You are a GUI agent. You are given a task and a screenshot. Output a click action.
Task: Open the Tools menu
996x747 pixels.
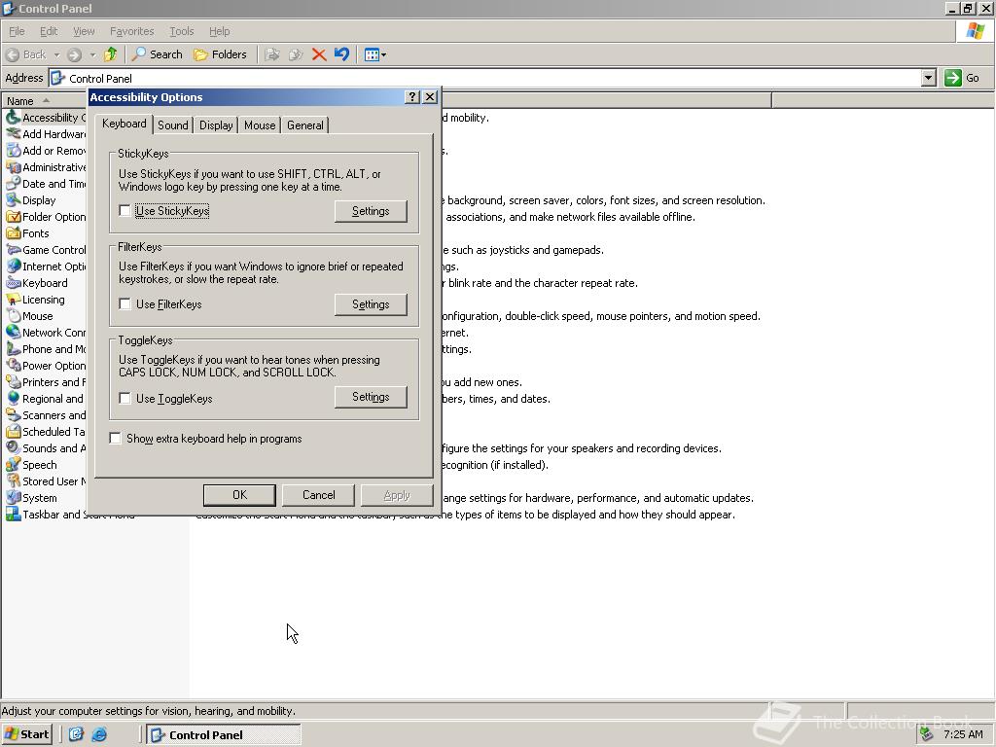tap(181, 31)
